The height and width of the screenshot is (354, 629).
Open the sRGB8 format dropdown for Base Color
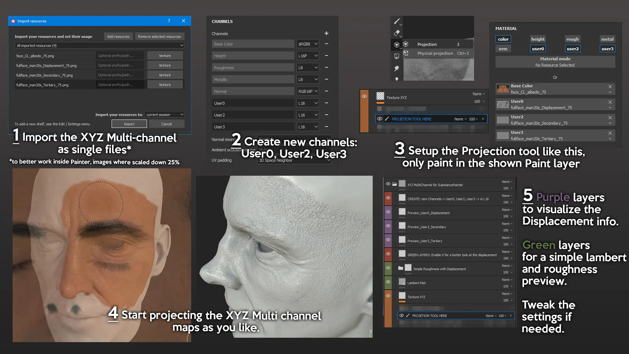click(308, 44)
